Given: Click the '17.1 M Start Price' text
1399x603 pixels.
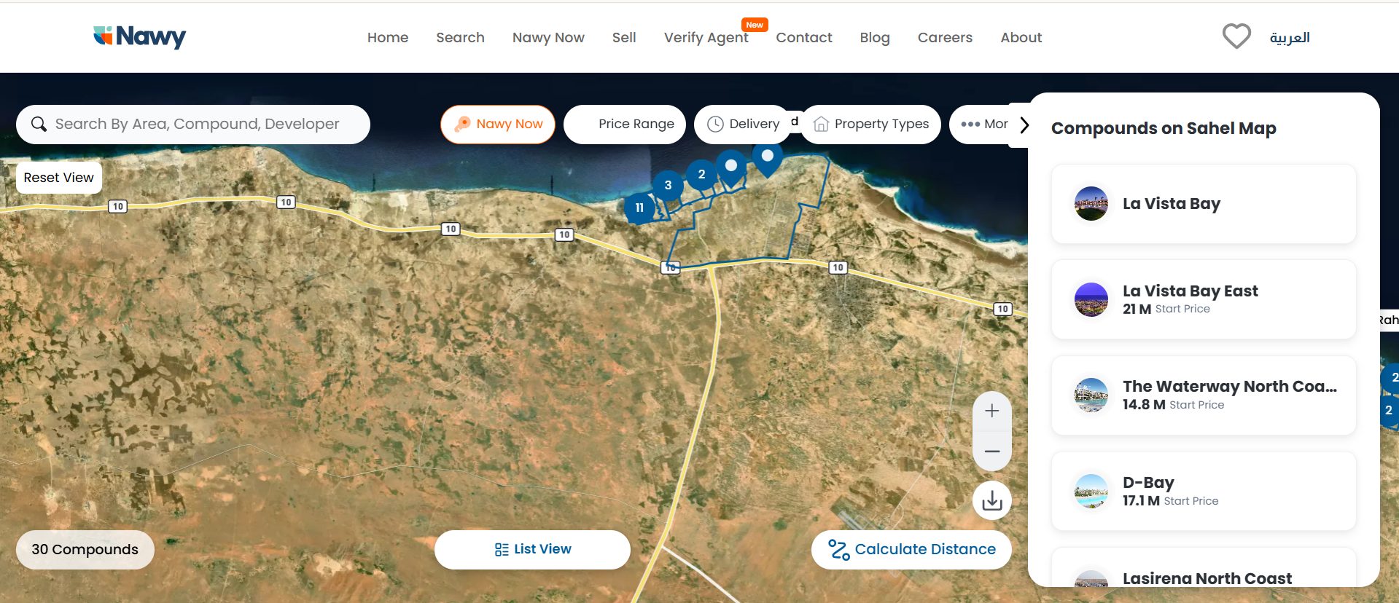Looking at the screenshot, I should pyautogui.click(x=1170, y=501).
